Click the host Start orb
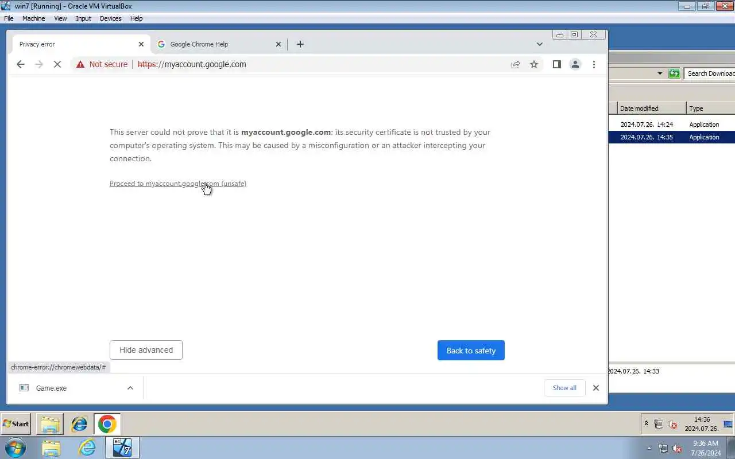The image size is (735, 459). pyautogui.click(x=15, y=448)
